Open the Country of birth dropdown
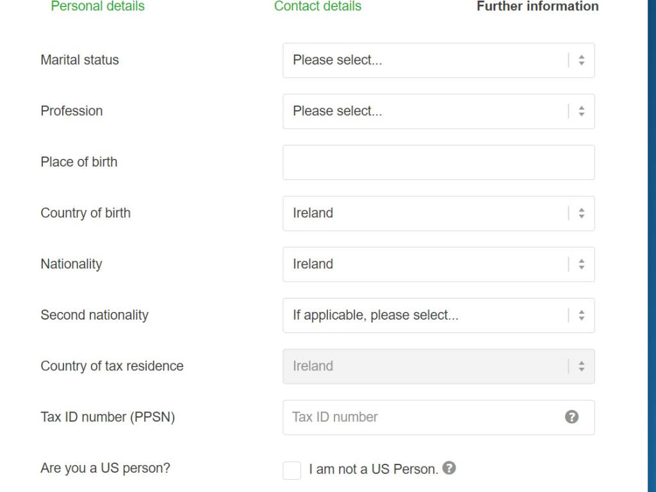This screenshot has height=492, width=656. 438,213
